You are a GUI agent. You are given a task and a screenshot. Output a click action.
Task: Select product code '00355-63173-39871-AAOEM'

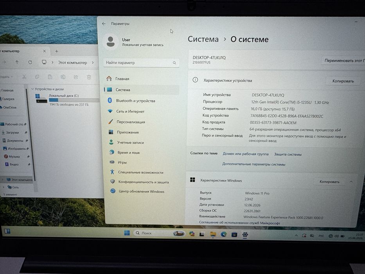click(x=273, y=123)
